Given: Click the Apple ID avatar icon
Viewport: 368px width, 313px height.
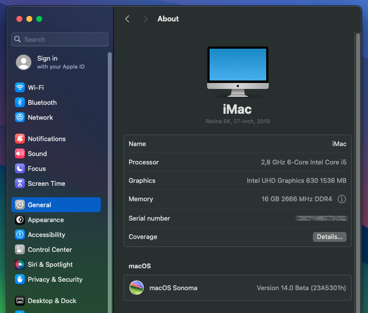Looking at the screenshot, I should [x=23, y=63].
